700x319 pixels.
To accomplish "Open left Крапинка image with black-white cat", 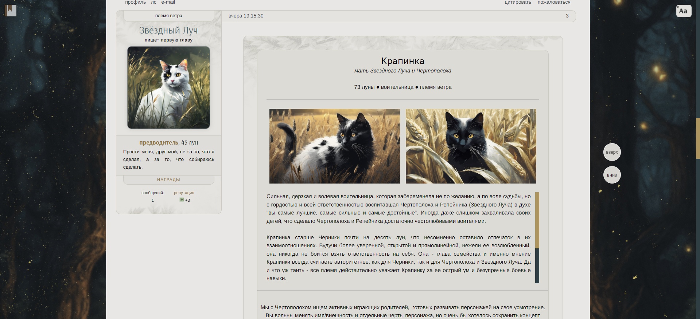I will 334,146.
